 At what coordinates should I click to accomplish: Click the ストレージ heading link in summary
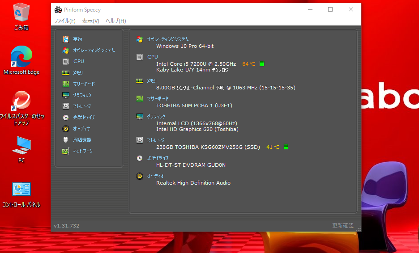(155, 140)
